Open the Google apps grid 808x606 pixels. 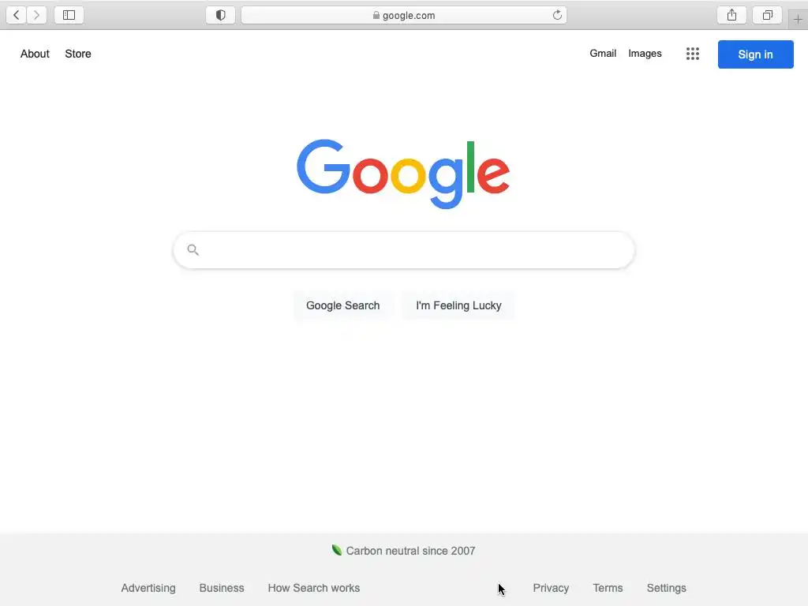click(x=693, y=54)
